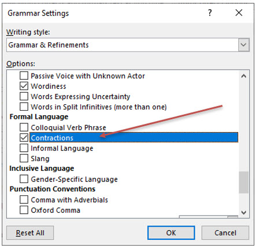Screen dimensions: 259x248
Task: Click the options list scroll down arrow
Action: [x=243, y=213]
